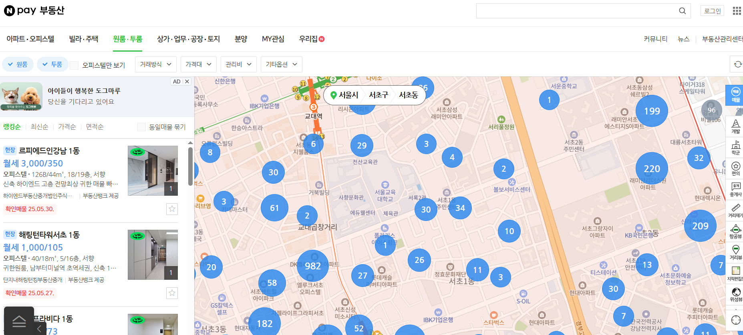Image resolution: width=743 pixels, height=335 pixels.
Task: Activate the 거리재기 ruler tool
Action: coord(736,211)
